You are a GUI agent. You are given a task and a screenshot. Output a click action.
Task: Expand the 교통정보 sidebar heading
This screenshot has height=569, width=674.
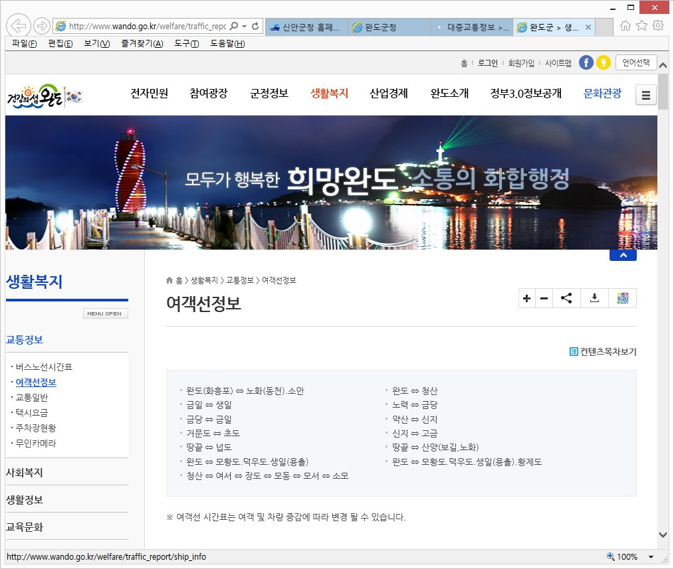click(25, 340)
